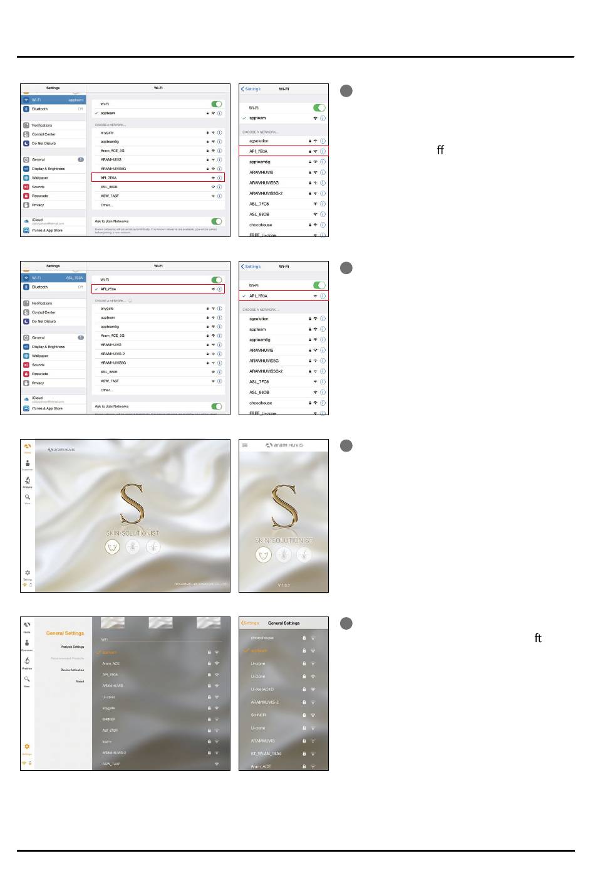Go back to Settings in phone General Settings screen
Screen dimensions: 595x873
click(250, 623)
